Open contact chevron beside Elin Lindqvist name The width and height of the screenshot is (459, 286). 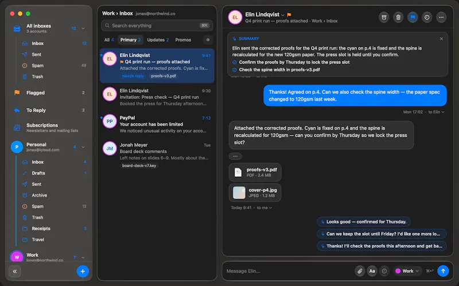282,15
